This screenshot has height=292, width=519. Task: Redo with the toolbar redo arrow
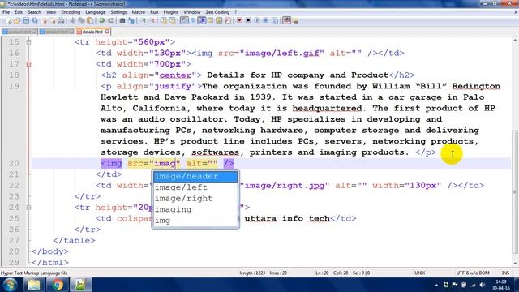[110, 20]
